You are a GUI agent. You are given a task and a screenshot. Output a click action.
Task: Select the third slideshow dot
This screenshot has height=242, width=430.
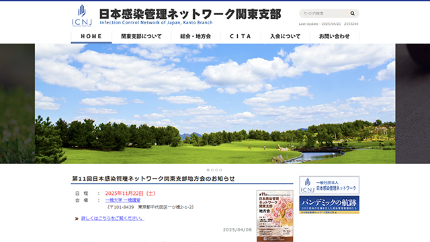click(x=216, y=170)
